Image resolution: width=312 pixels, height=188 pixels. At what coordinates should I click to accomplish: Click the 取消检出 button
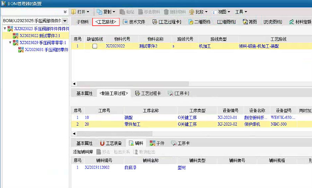pos(144,152)
